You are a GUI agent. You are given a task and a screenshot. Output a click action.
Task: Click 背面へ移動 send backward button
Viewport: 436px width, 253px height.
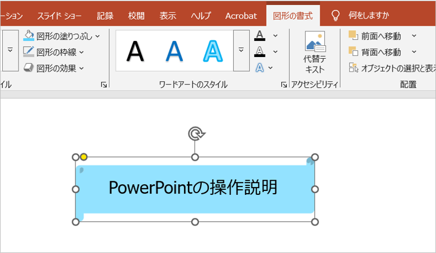[x=375, y=52]
